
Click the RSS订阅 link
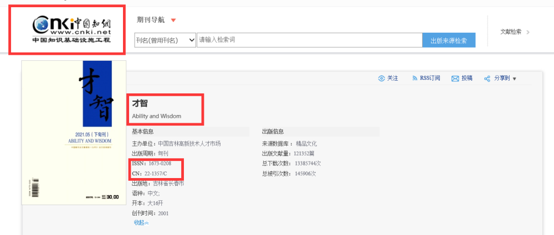pyautogui.click(x=430, y=79)
